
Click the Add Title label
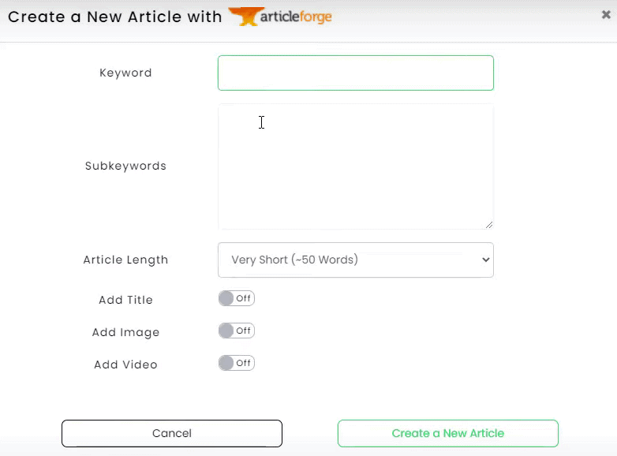tap(125, 300)
